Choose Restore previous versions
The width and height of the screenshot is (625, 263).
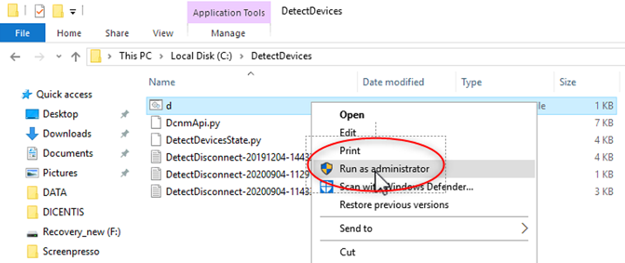(x=394, y=205)
